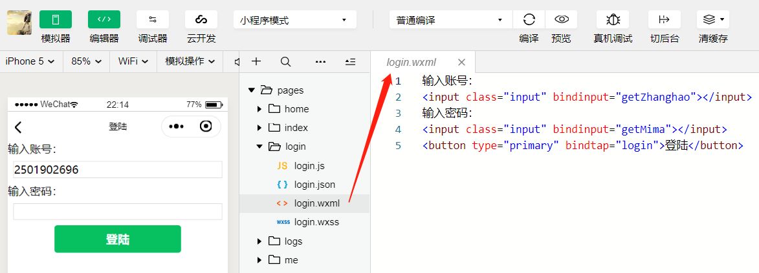Collapse file tree with collapse icon
This screenshot has width=759, height=273.
click(351, 61)
